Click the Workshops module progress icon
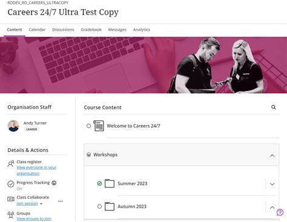 [x=88, y=155]
